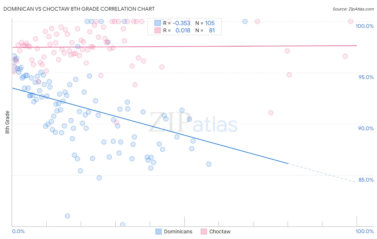Select the Choctaw legend label
Viewport: 377px width, 239px height.
point(220,231)
